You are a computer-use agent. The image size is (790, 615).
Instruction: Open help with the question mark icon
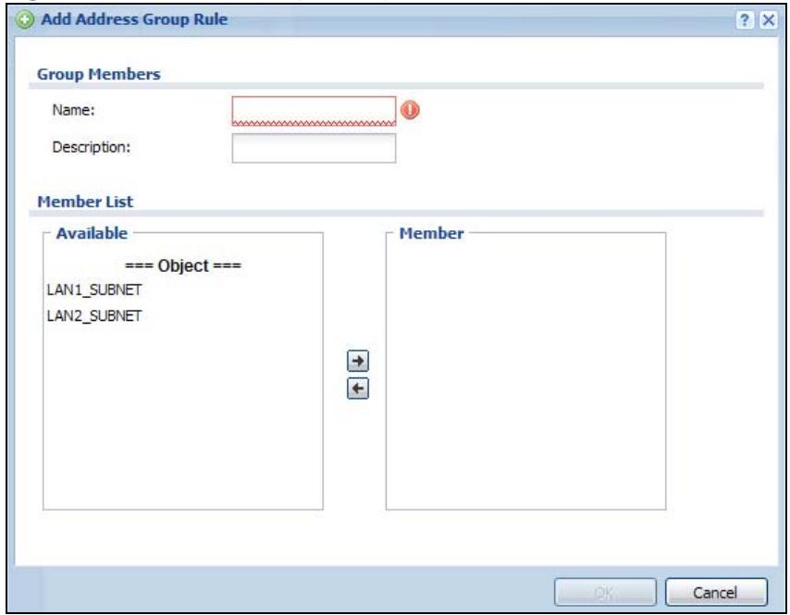[745, 20]
